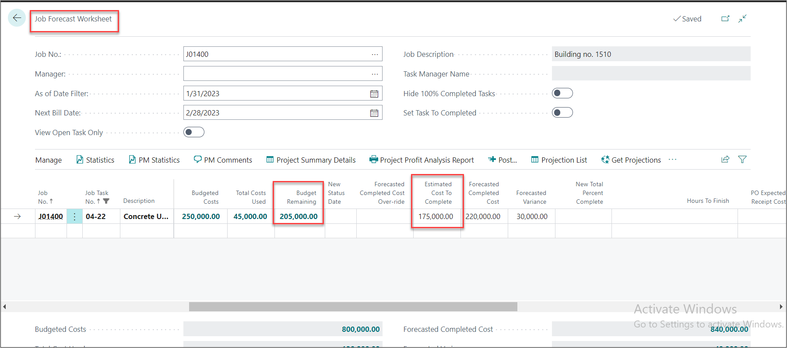Click the horizontal scrollbar thumb

(x=353, y=307)
